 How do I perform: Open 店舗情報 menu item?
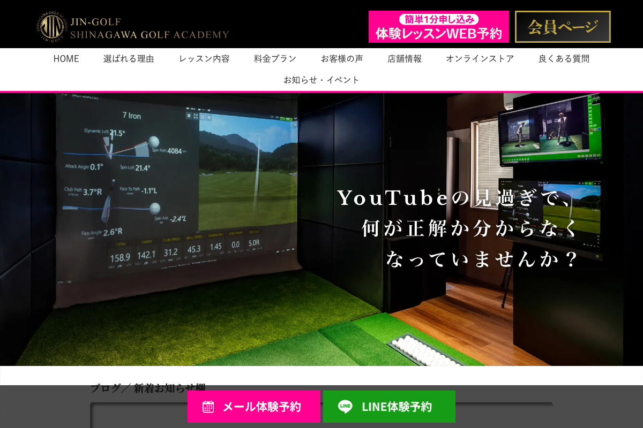tap(405, 59)
